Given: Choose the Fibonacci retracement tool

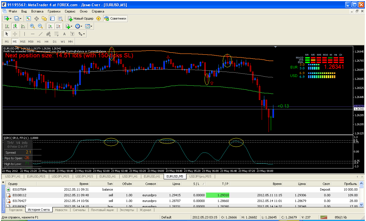Looking at the screenshot, I should 57,34.
